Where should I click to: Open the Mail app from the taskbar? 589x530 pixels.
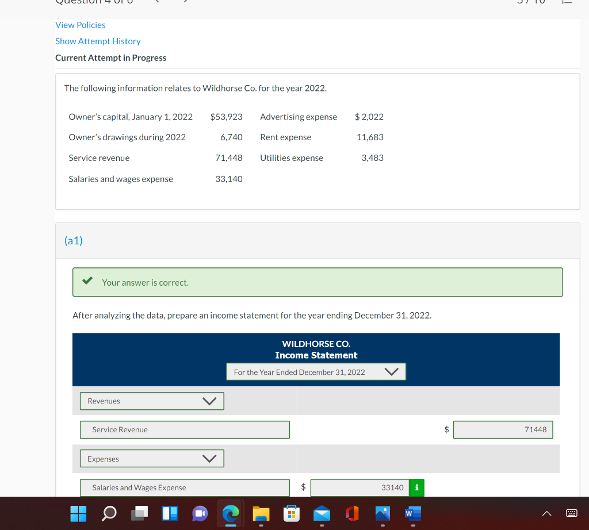pyautogui.click(x=323, y=513)
